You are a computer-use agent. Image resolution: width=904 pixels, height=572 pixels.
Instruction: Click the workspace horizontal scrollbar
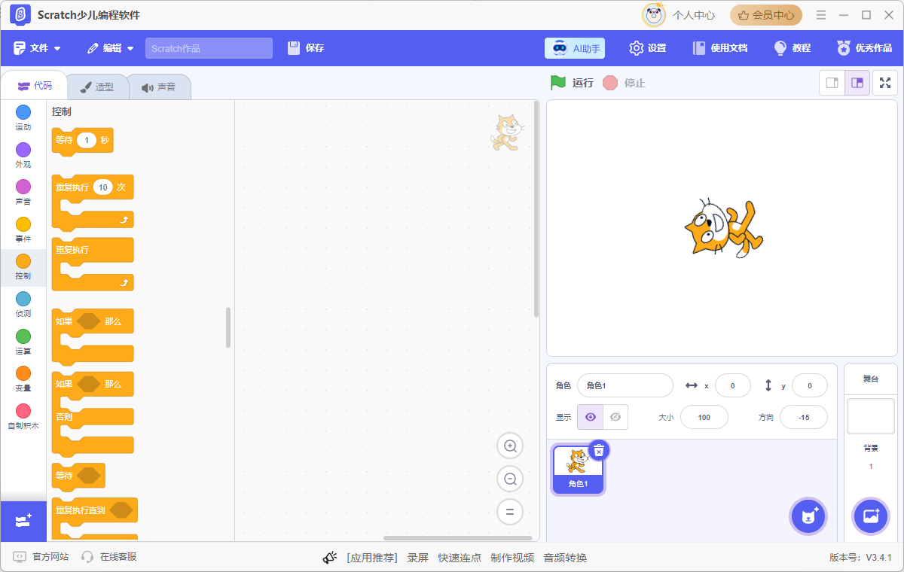point(457,538)
